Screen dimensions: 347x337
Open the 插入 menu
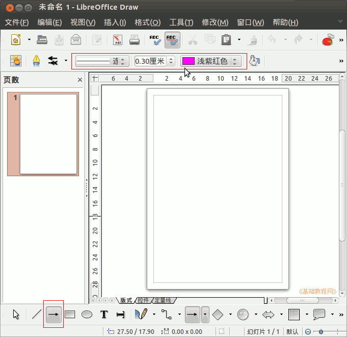(x=115, y=22)
